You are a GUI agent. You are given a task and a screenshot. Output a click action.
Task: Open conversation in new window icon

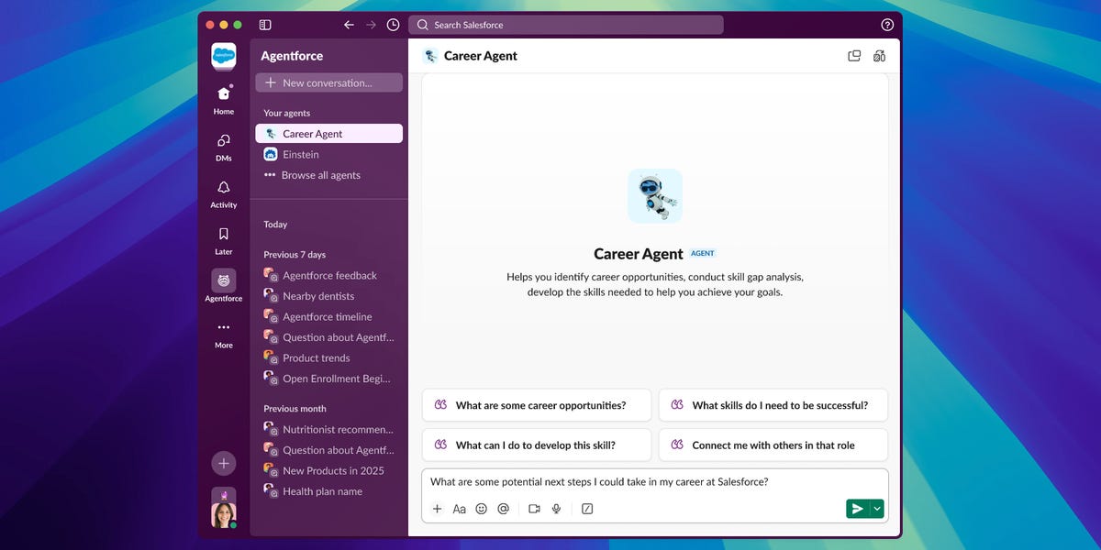coord(854,56)
